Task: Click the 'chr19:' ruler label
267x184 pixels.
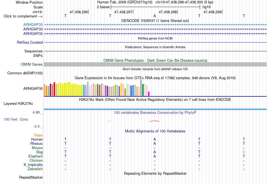Action: (38, 12)
